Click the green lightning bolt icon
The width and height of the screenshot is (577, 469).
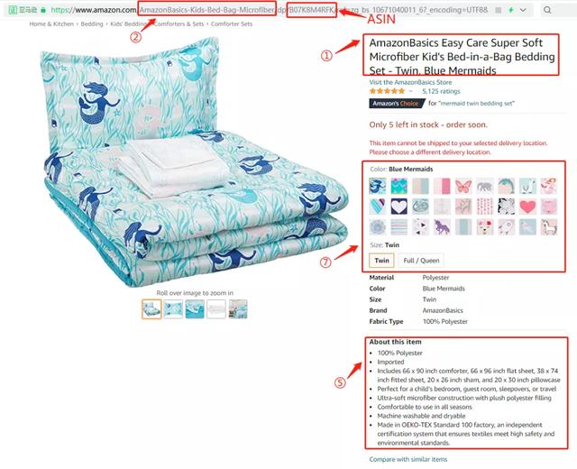coord(511,10)
